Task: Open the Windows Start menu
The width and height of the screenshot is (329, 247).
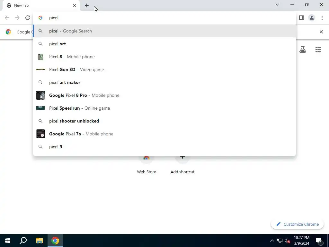Action: point(8,241)
